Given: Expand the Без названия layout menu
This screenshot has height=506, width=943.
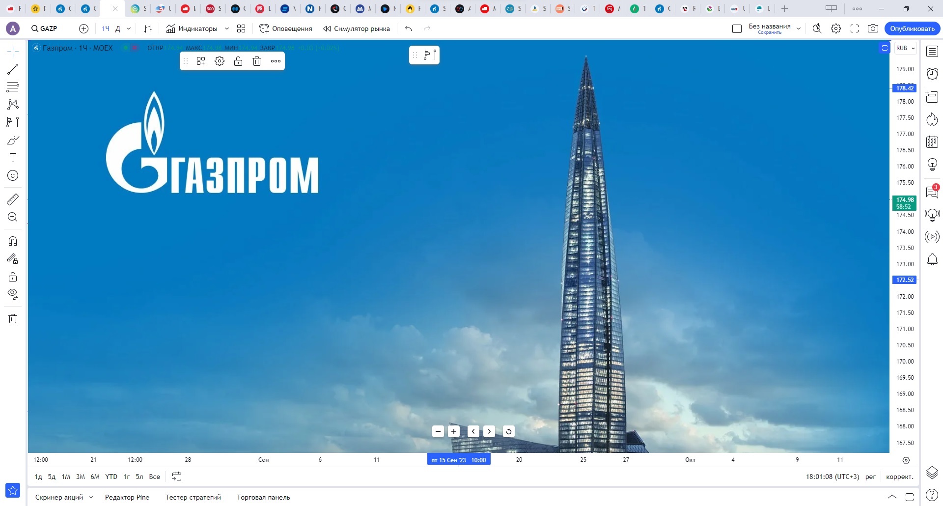Looking at the screenshot, I should point(799,28).
